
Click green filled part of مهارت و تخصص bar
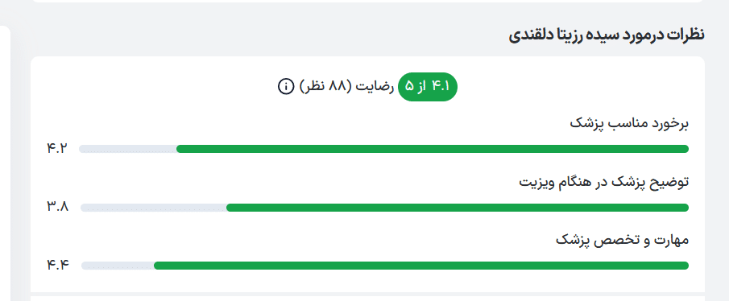[x=421, y=266]
